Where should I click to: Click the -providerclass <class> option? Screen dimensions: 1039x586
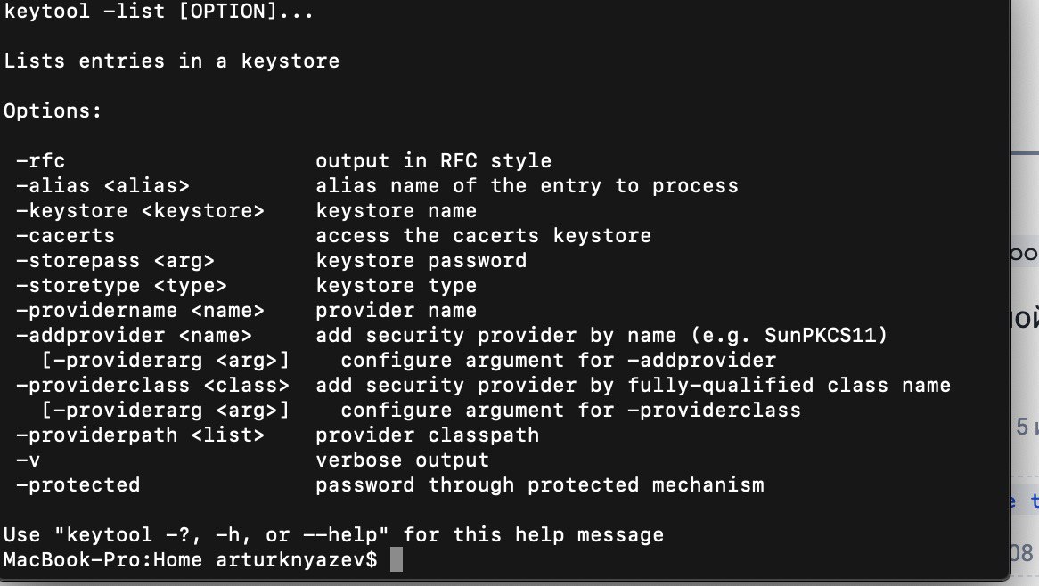pyautogui.click(x=152, y=386)
